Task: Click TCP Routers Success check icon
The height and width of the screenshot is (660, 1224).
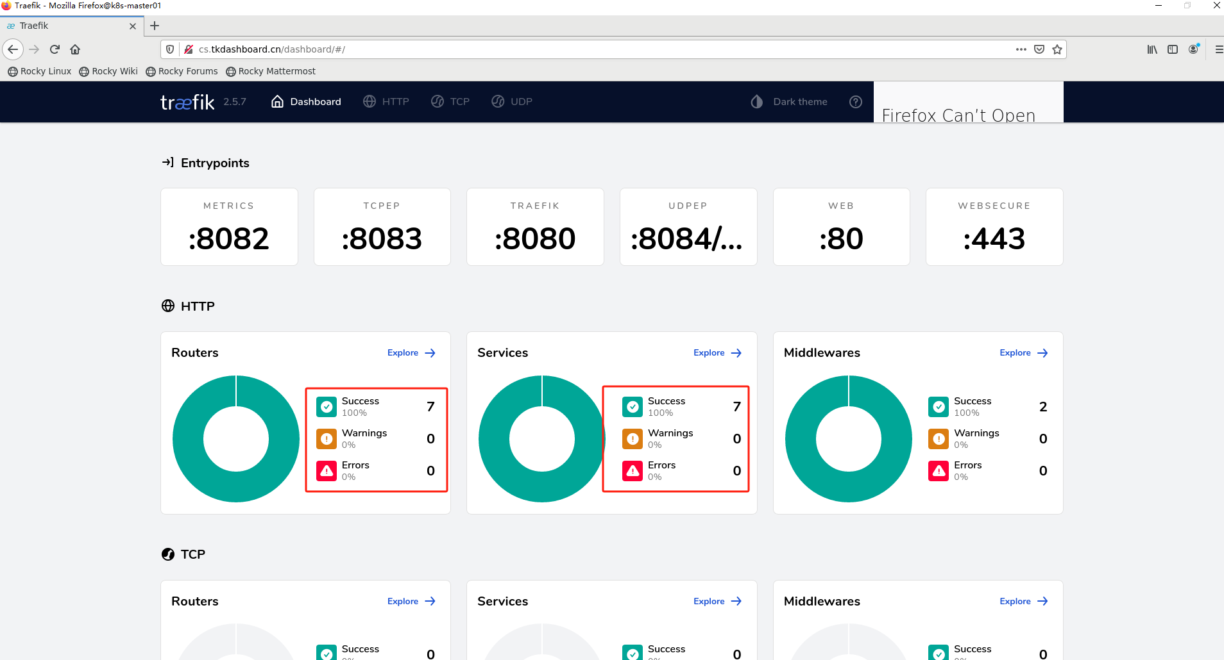Action: coord(327,653)
